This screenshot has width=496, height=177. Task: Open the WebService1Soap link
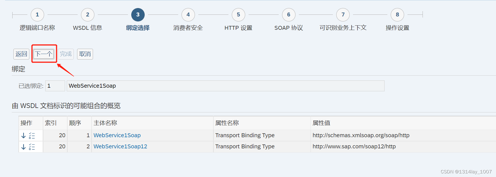117,135
